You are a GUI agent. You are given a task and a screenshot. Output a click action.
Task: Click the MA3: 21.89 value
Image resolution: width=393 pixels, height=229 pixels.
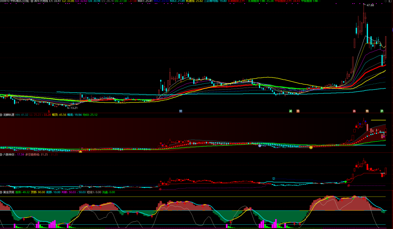pos(177,1)
